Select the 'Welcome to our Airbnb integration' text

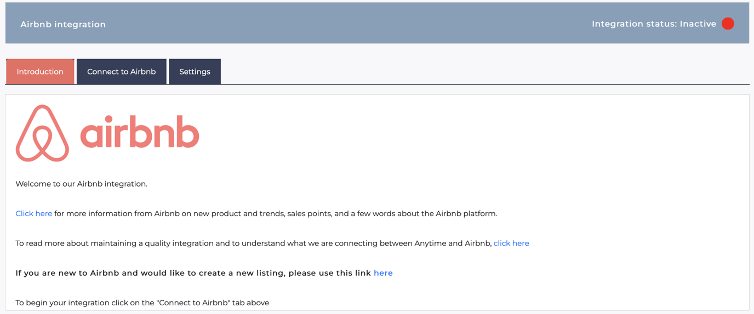(81, 184)
